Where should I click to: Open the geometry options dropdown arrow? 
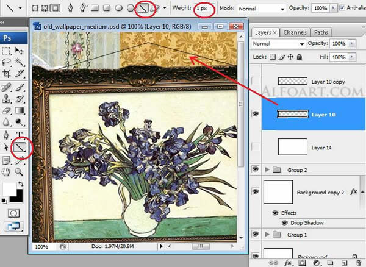click(165, 8)
